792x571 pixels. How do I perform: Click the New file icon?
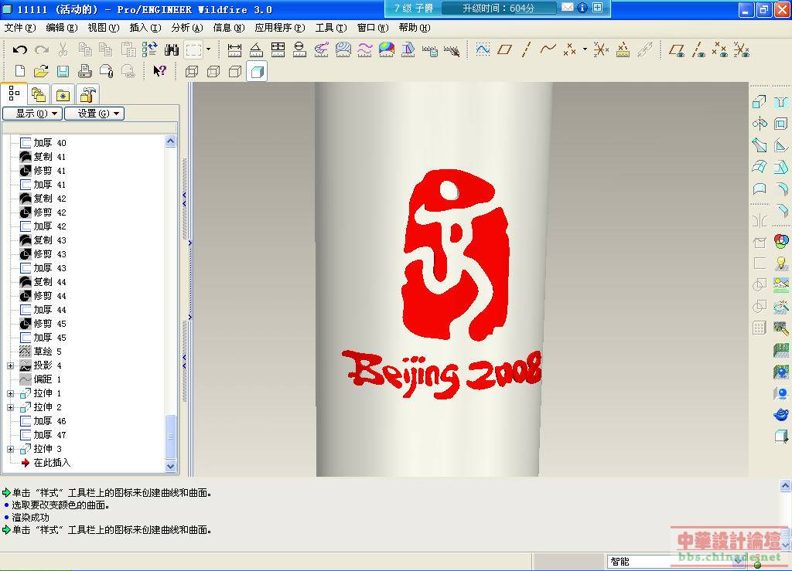coord(19,72)
